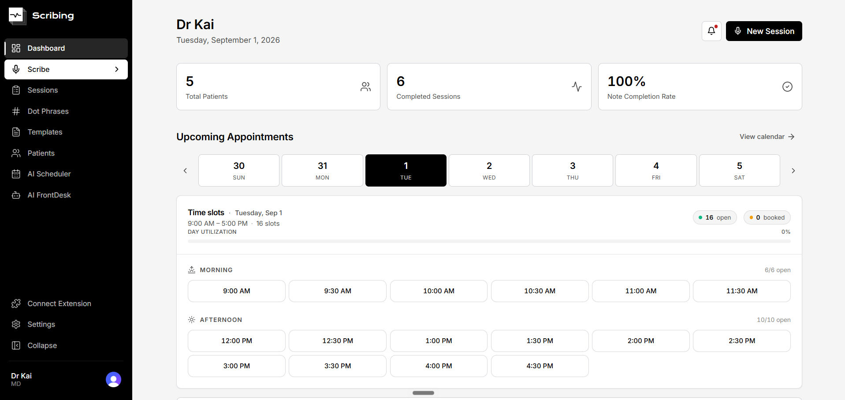Click the Scribe microphone icon
Viewport: 845px width, 400px height.
pos(16,69)
